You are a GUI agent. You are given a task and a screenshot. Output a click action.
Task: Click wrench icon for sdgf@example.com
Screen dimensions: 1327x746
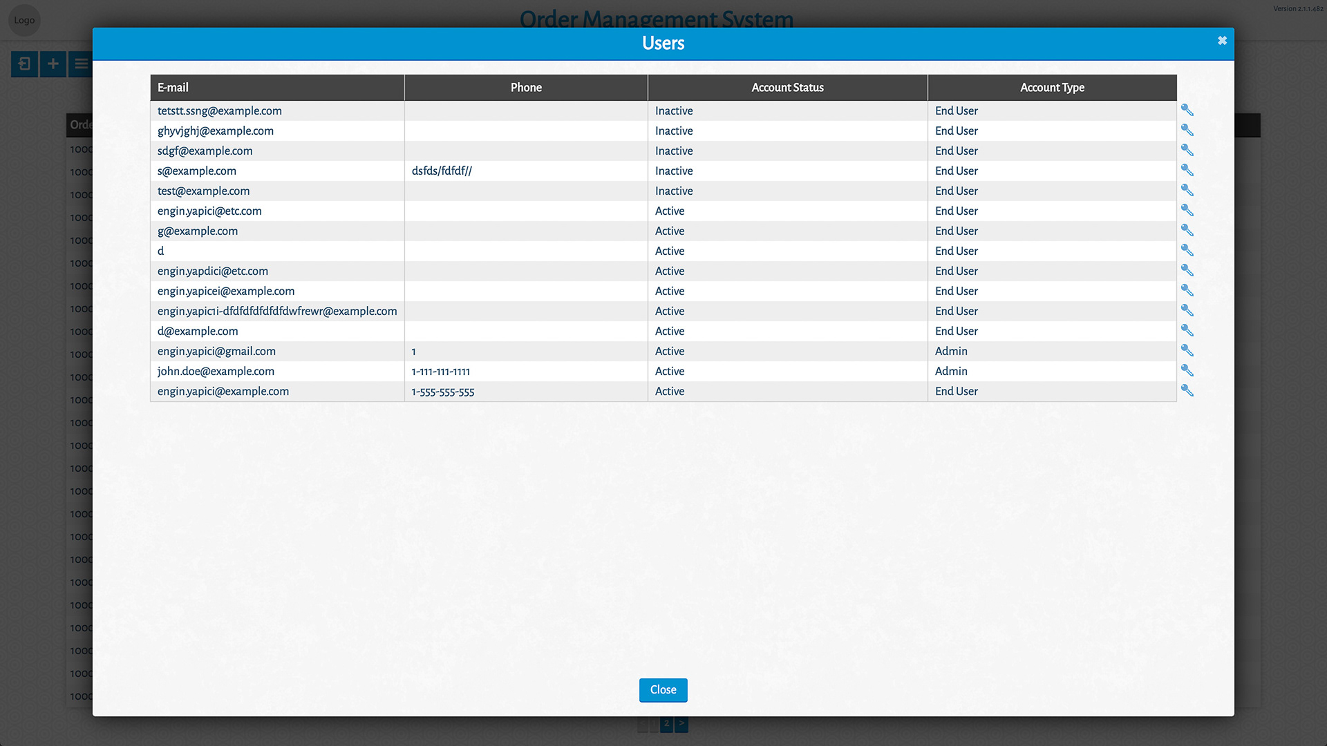(x=1187, y=150)
